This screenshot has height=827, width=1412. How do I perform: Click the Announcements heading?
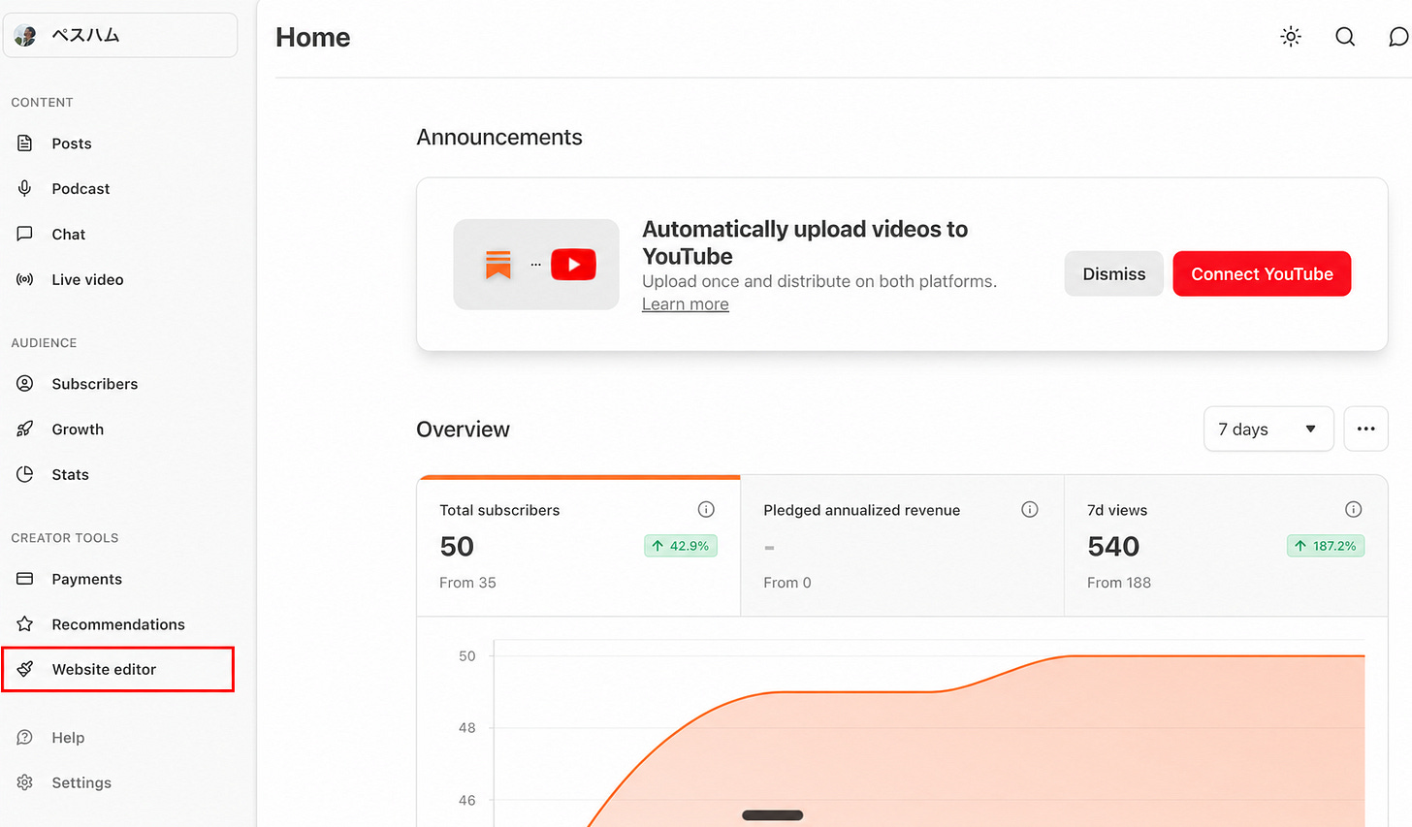click(x=499, y=138)
